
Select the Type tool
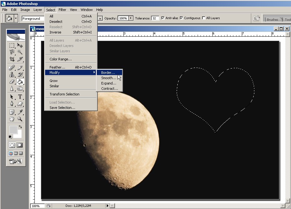pos(19,97)
